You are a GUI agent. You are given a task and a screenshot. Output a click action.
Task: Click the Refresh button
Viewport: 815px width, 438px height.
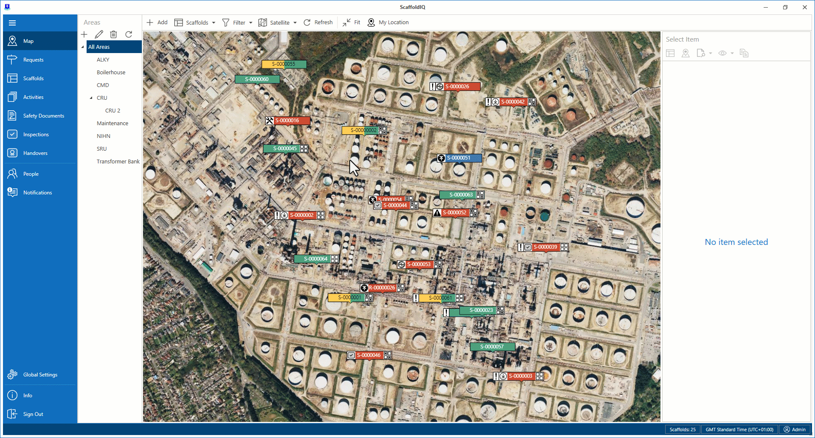318,22
